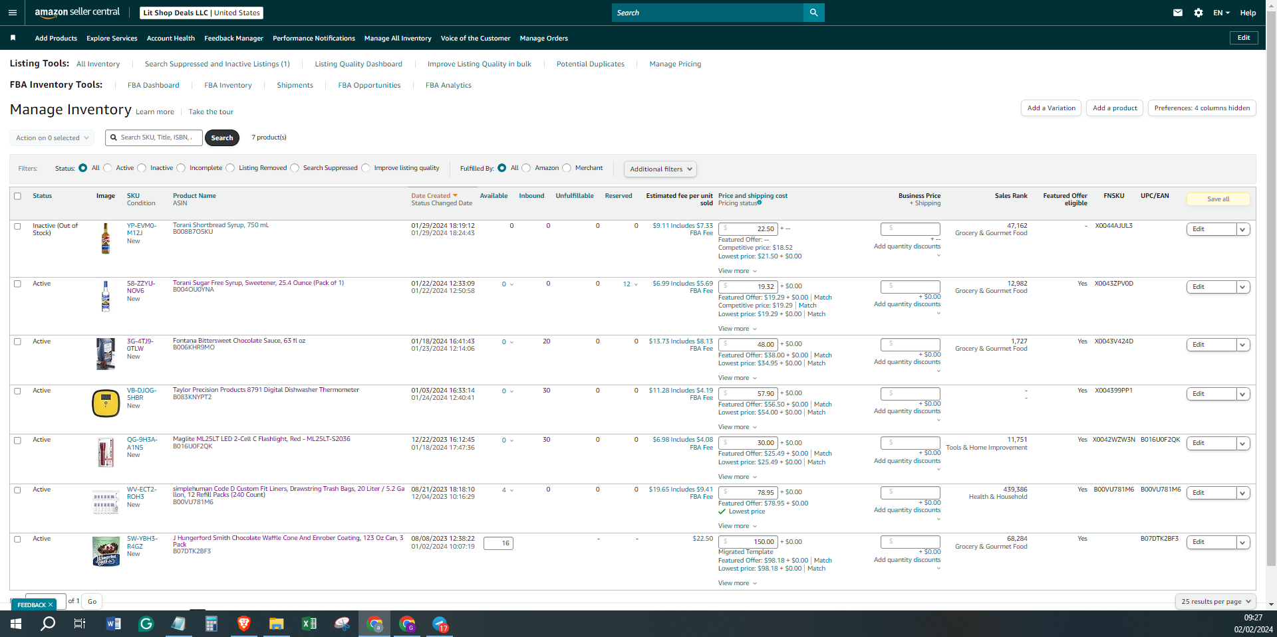
Task: Click the Taylor dishwasher thermometer product image
Action: click(x=106, y=403)
